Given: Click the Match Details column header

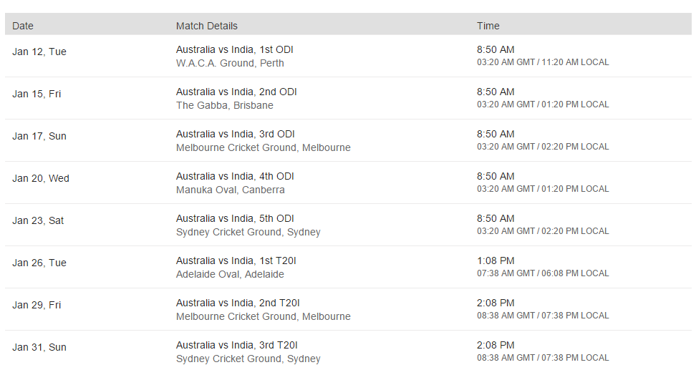Looking at the screenshot, I should [x=207, y=26].
